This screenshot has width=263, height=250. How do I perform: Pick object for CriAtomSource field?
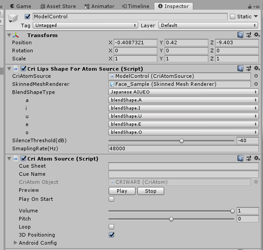[x=256, y=76]
